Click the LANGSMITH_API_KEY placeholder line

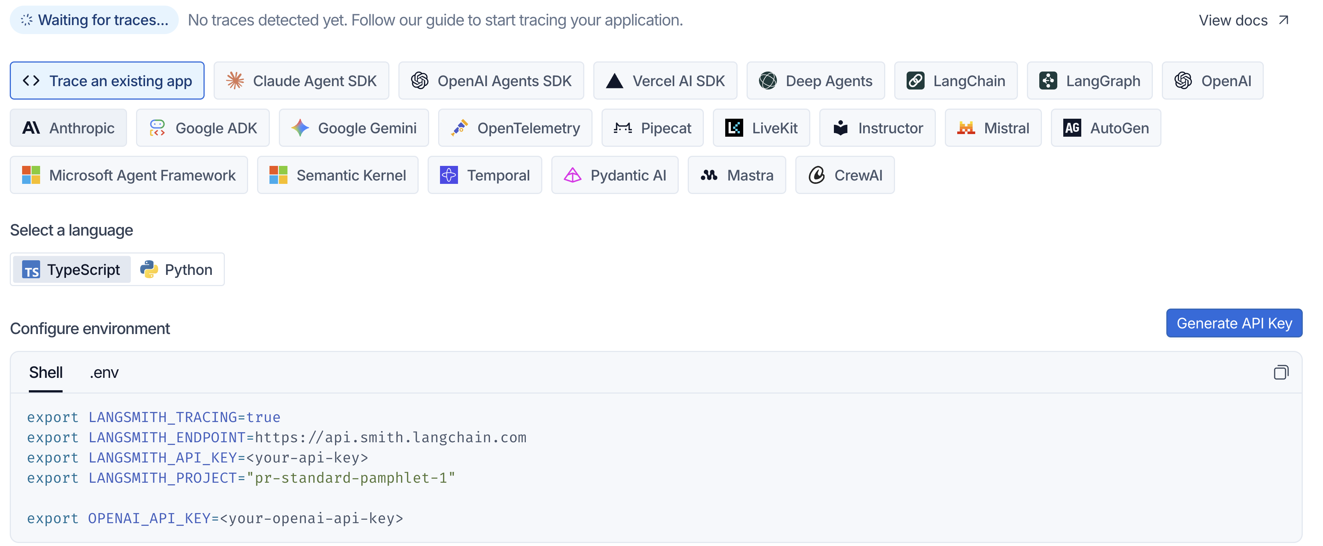coord(198,457)
